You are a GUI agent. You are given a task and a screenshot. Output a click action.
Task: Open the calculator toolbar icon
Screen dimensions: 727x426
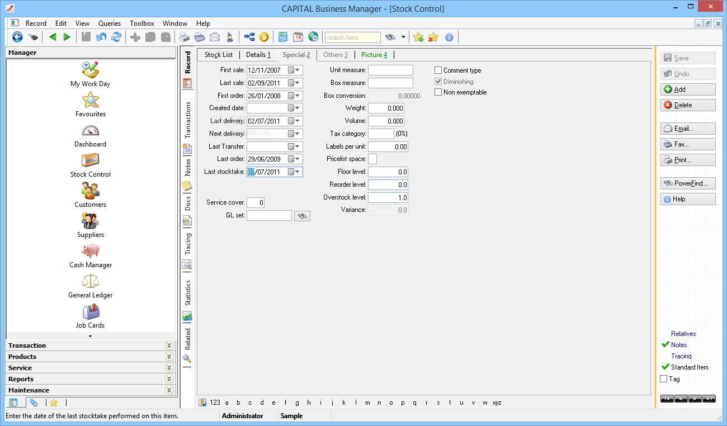tap(283, 37)
